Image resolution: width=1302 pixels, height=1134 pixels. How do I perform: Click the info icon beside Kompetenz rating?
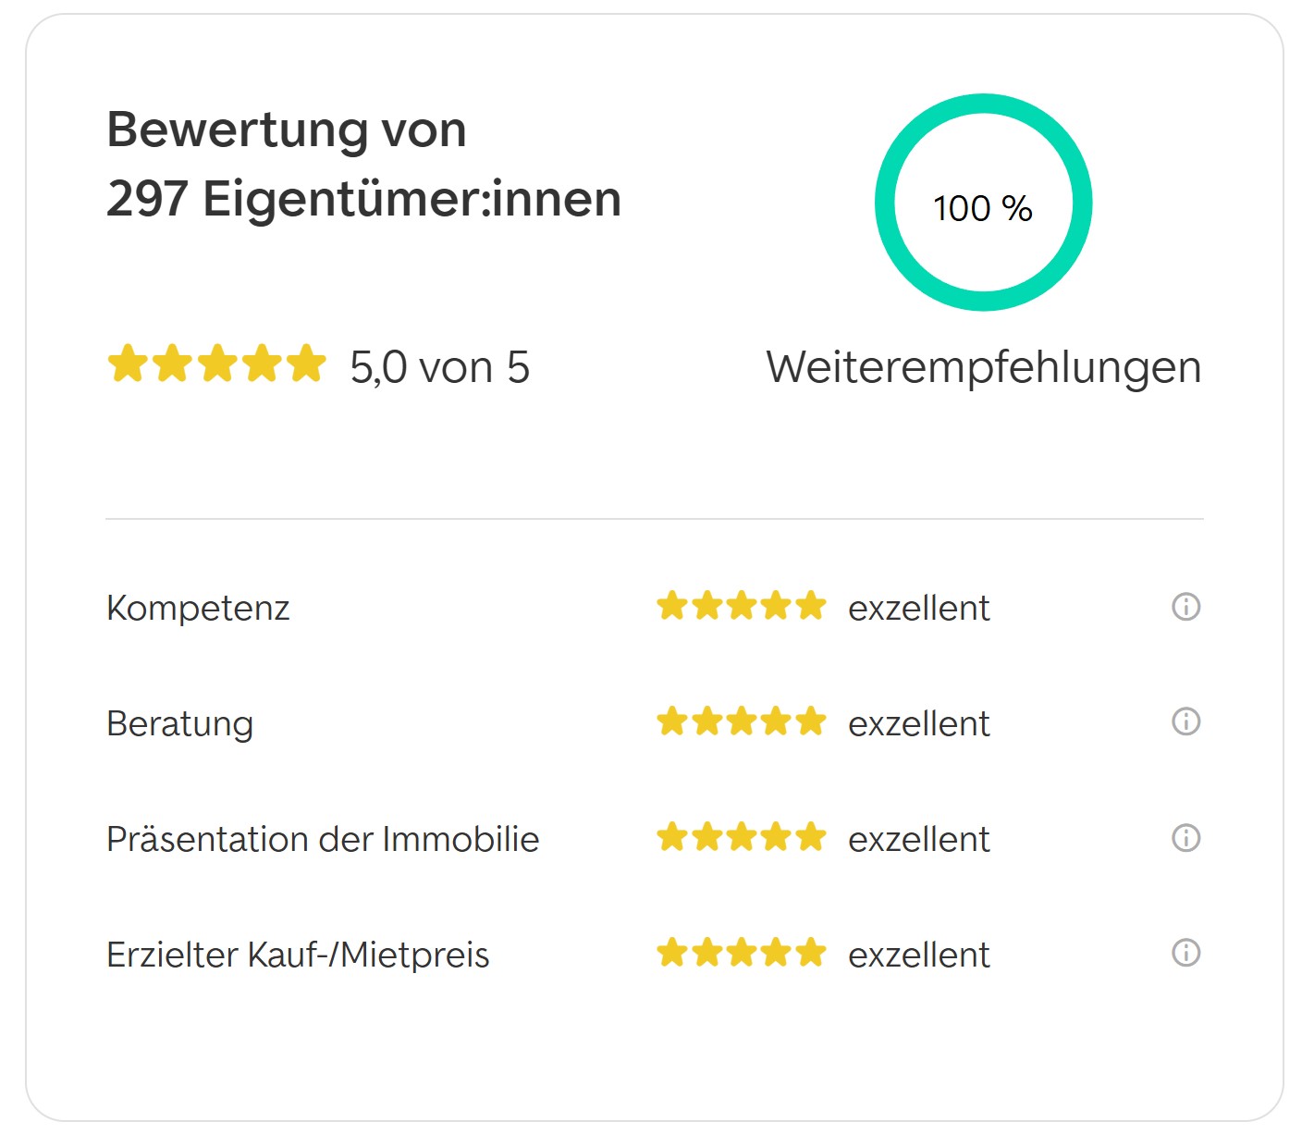tap(1185, 607)
